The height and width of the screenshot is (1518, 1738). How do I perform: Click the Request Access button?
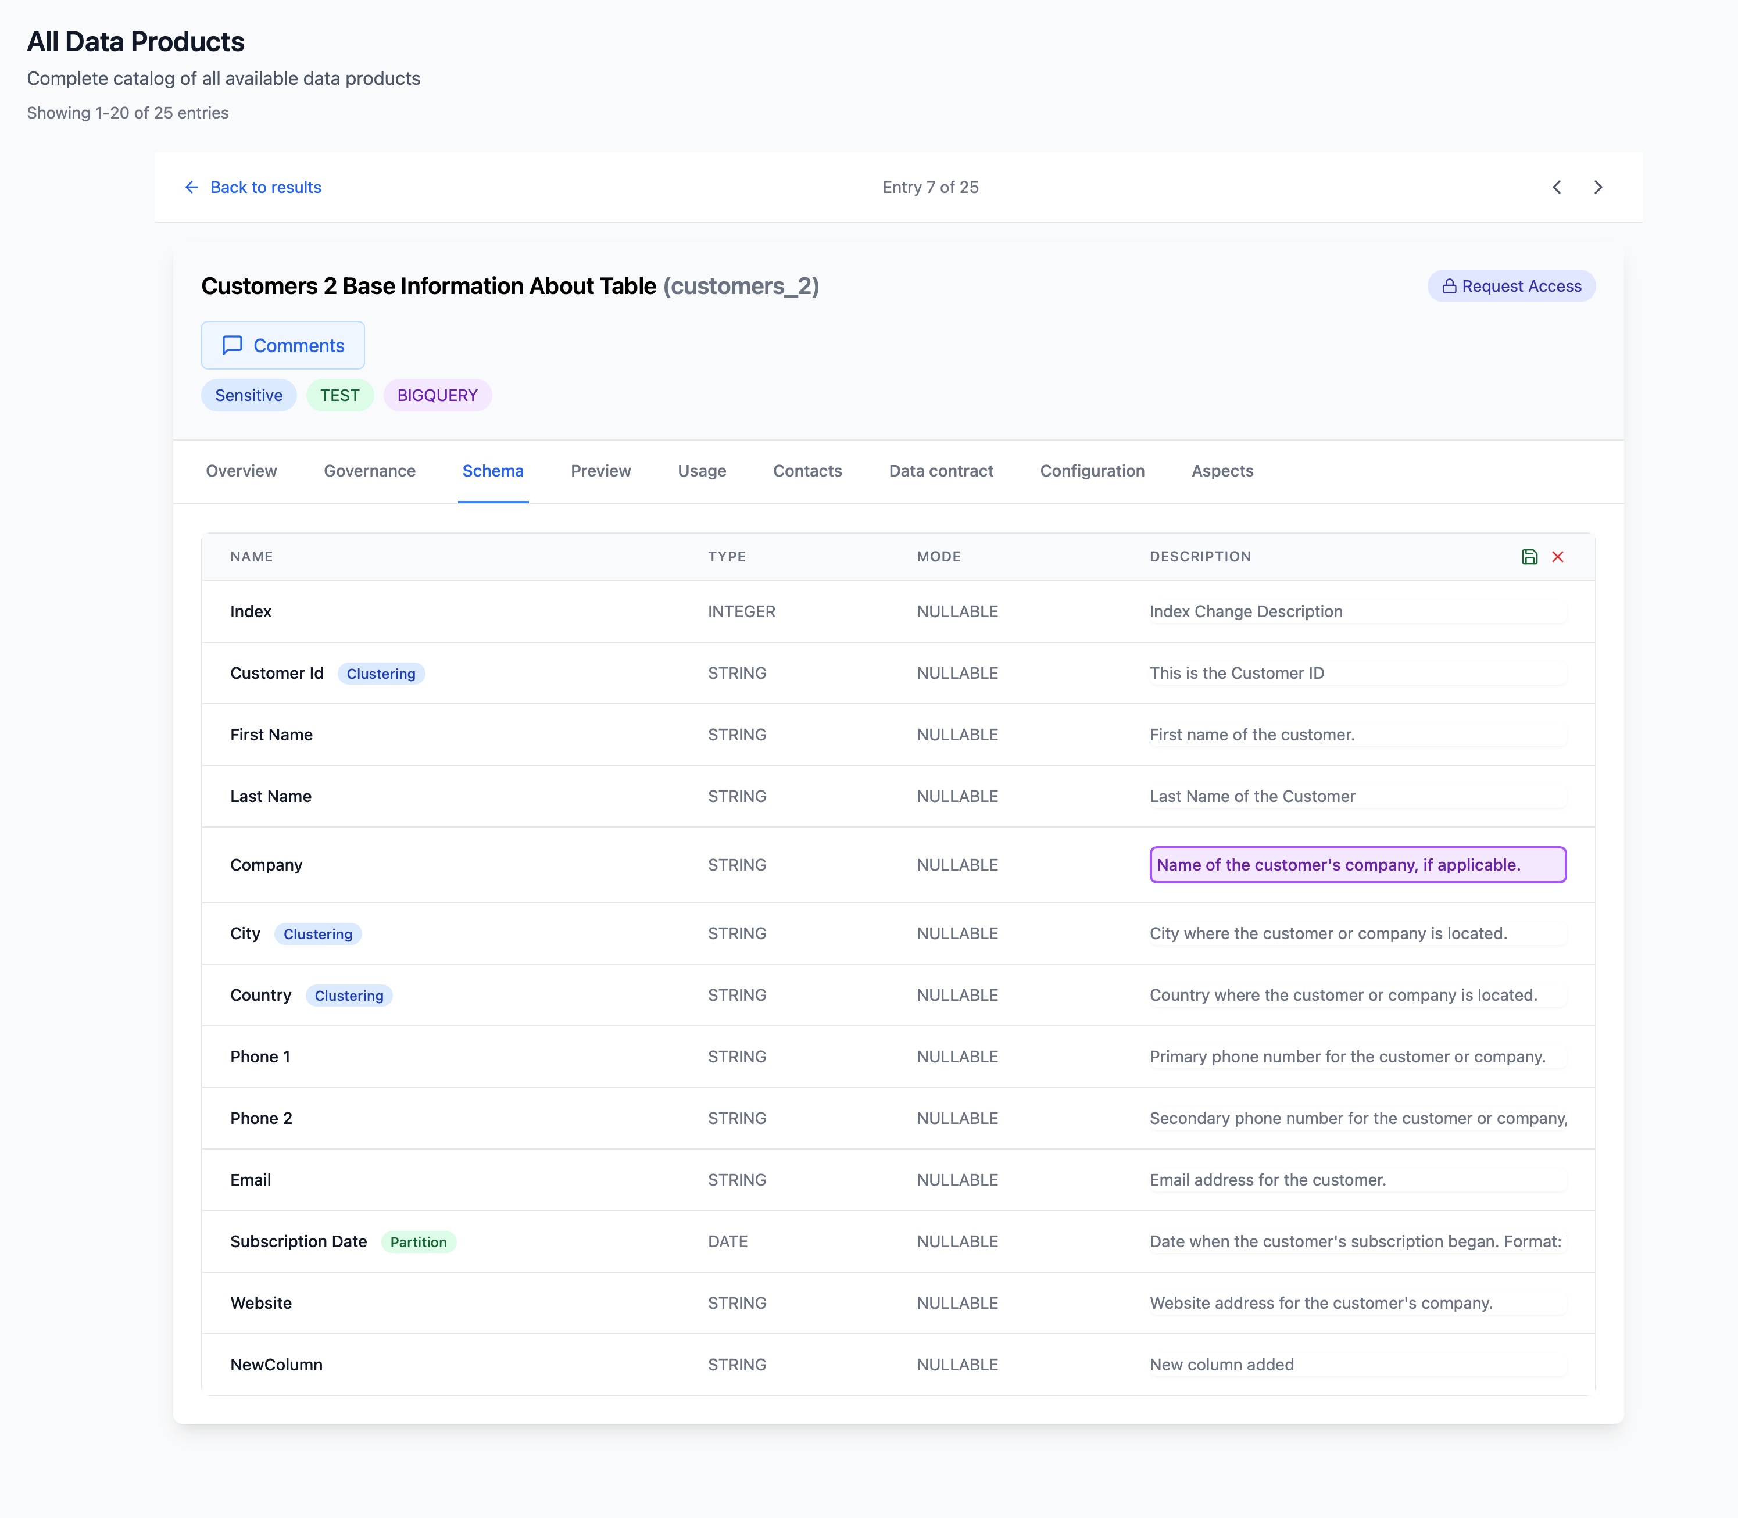pos(1511,287)
